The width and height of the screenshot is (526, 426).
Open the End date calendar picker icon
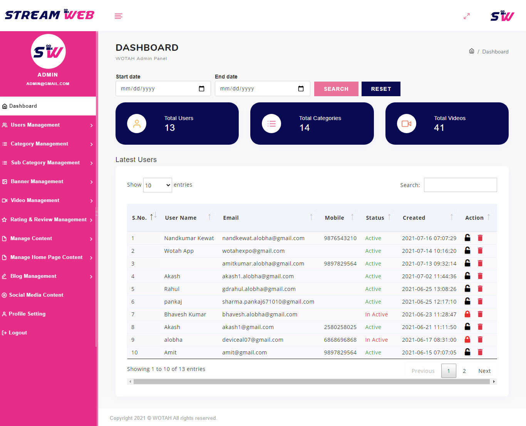301,89
